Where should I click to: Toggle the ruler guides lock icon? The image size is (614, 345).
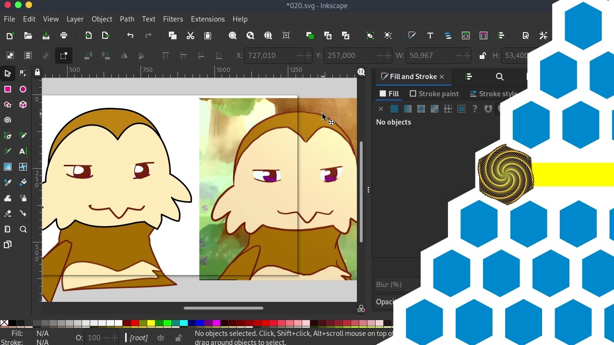[x=37, y=72]
